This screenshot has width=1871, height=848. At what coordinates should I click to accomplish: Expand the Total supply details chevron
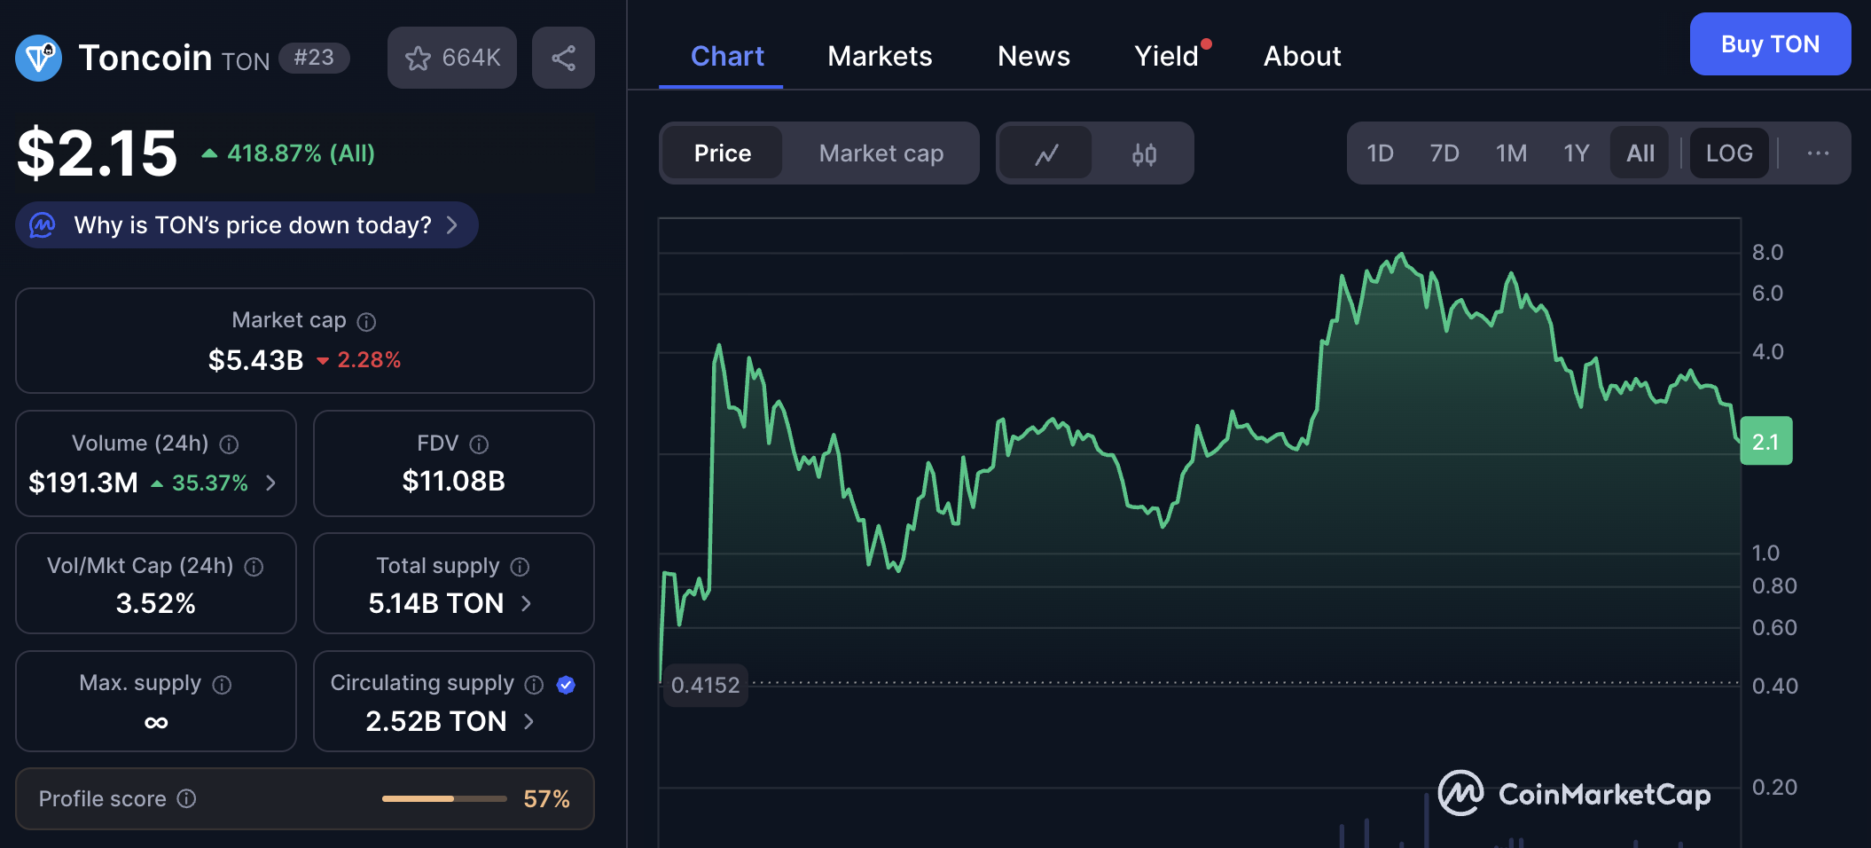click(527, 604)
